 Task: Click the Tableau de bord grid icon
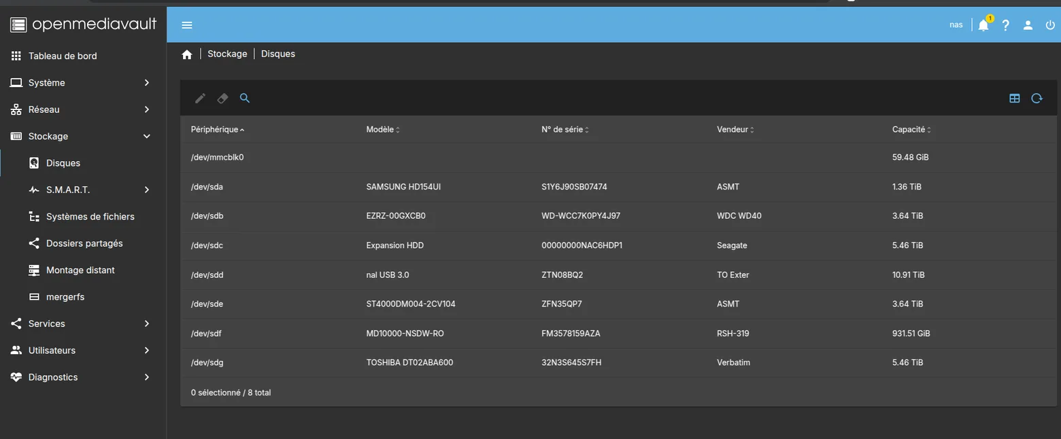point(16,56)
